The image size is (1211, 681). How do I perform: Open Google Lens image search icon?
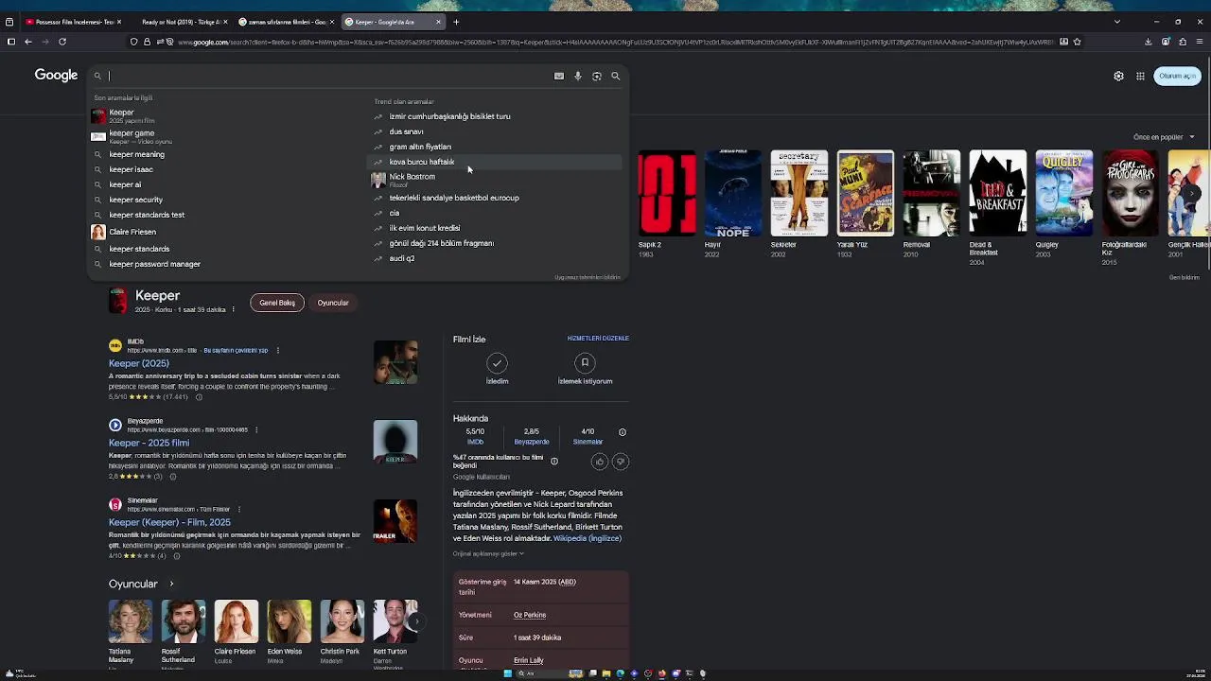tap(597, 76)
